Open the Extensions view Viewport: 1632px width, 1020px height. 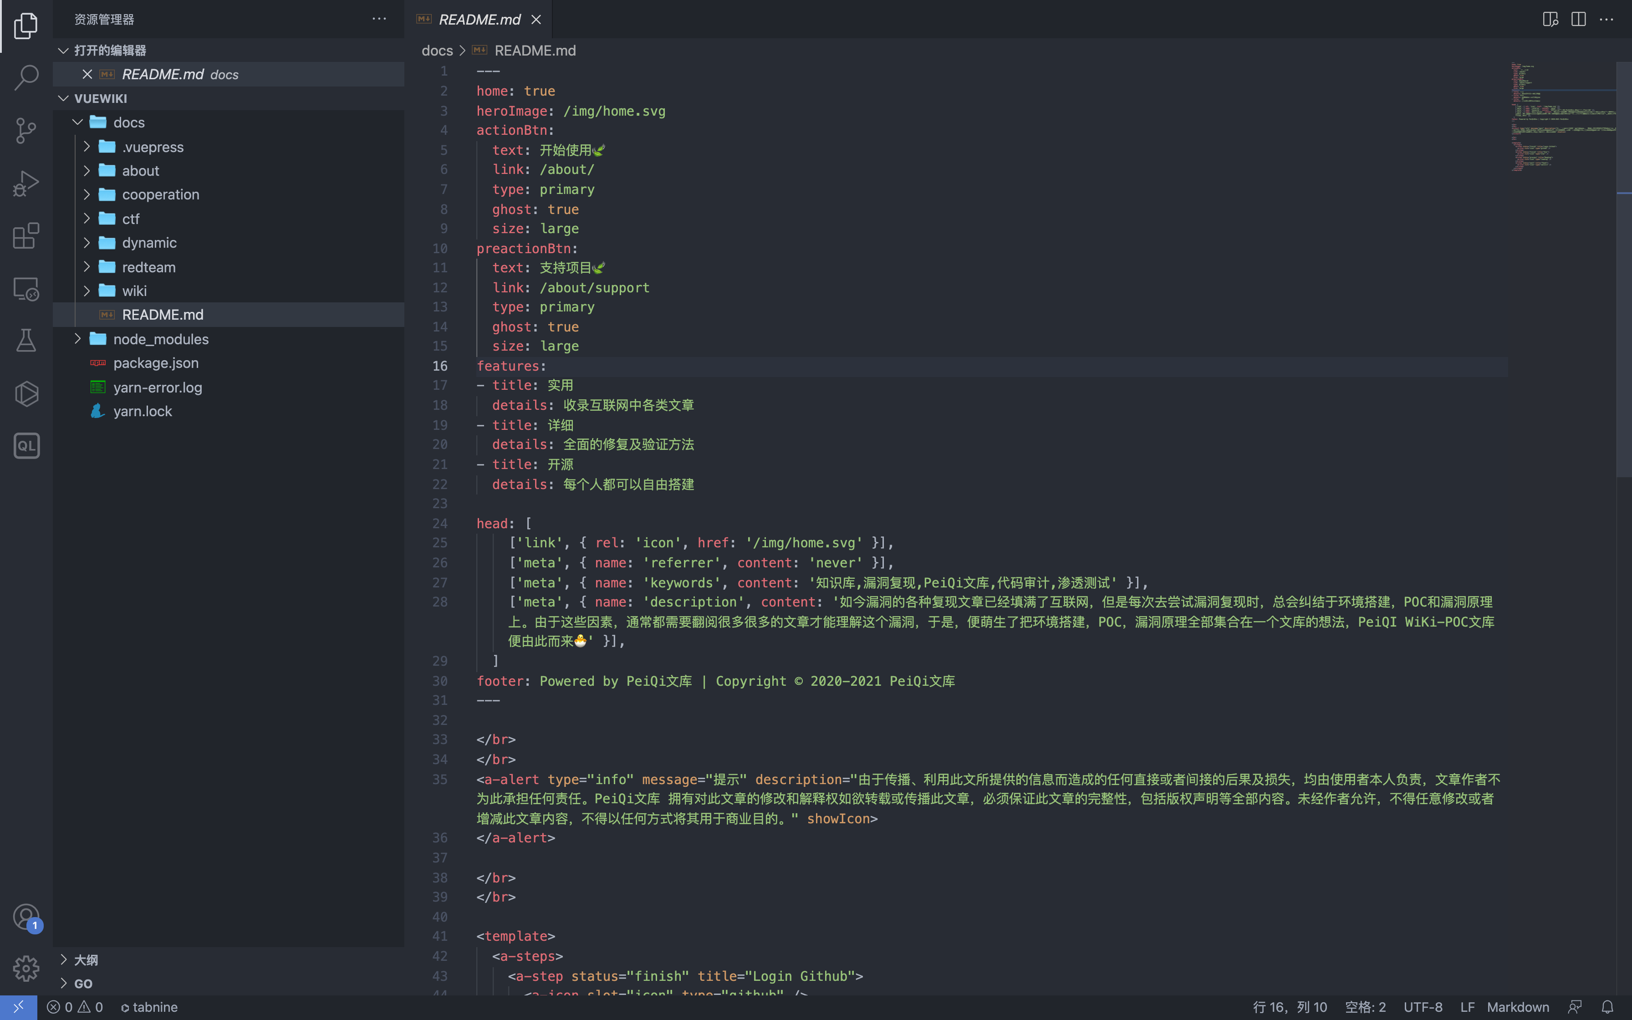pos(25,235)
